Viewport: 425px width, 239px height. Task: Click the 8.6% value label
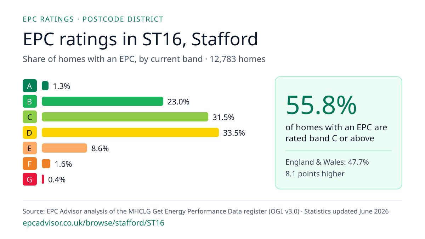click(x=100, y=148)
